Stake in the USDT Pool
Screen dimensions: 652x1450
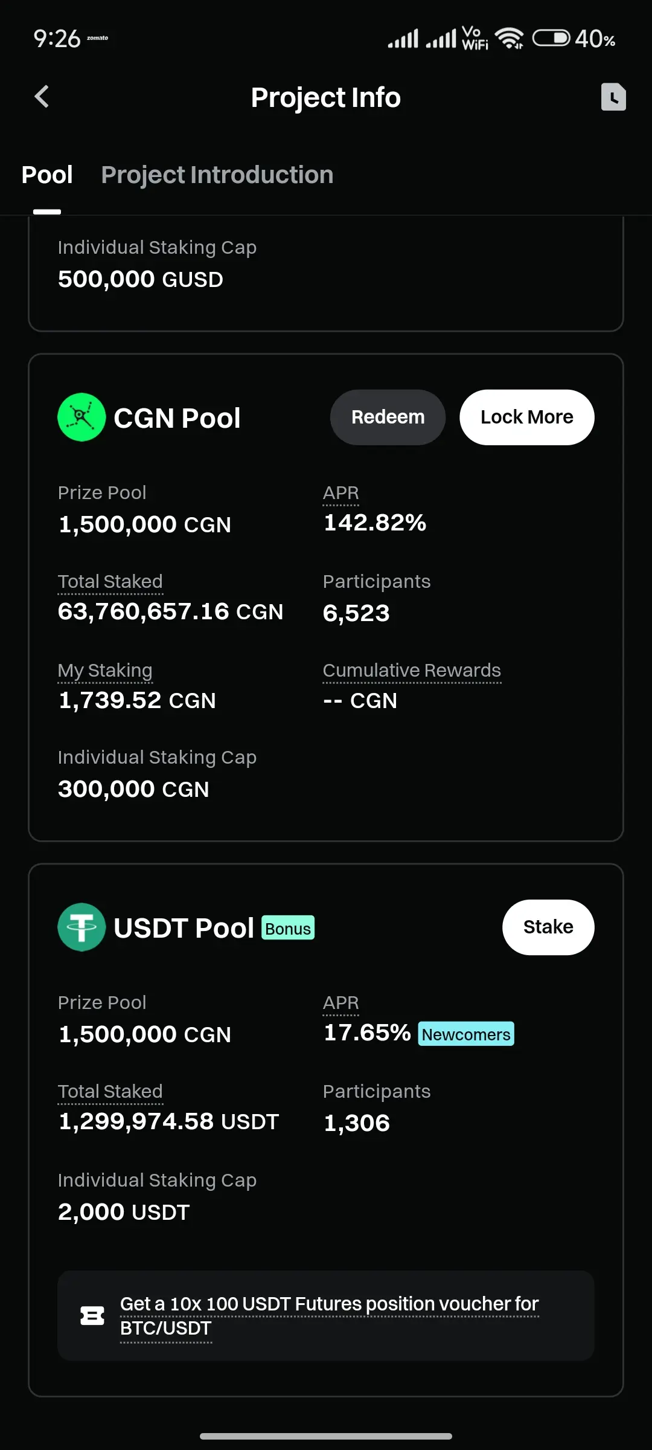[x=548, y=927]
